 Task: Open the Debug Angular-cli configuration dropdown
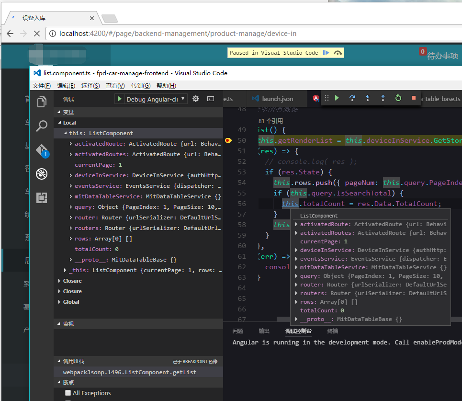(156, 99)
